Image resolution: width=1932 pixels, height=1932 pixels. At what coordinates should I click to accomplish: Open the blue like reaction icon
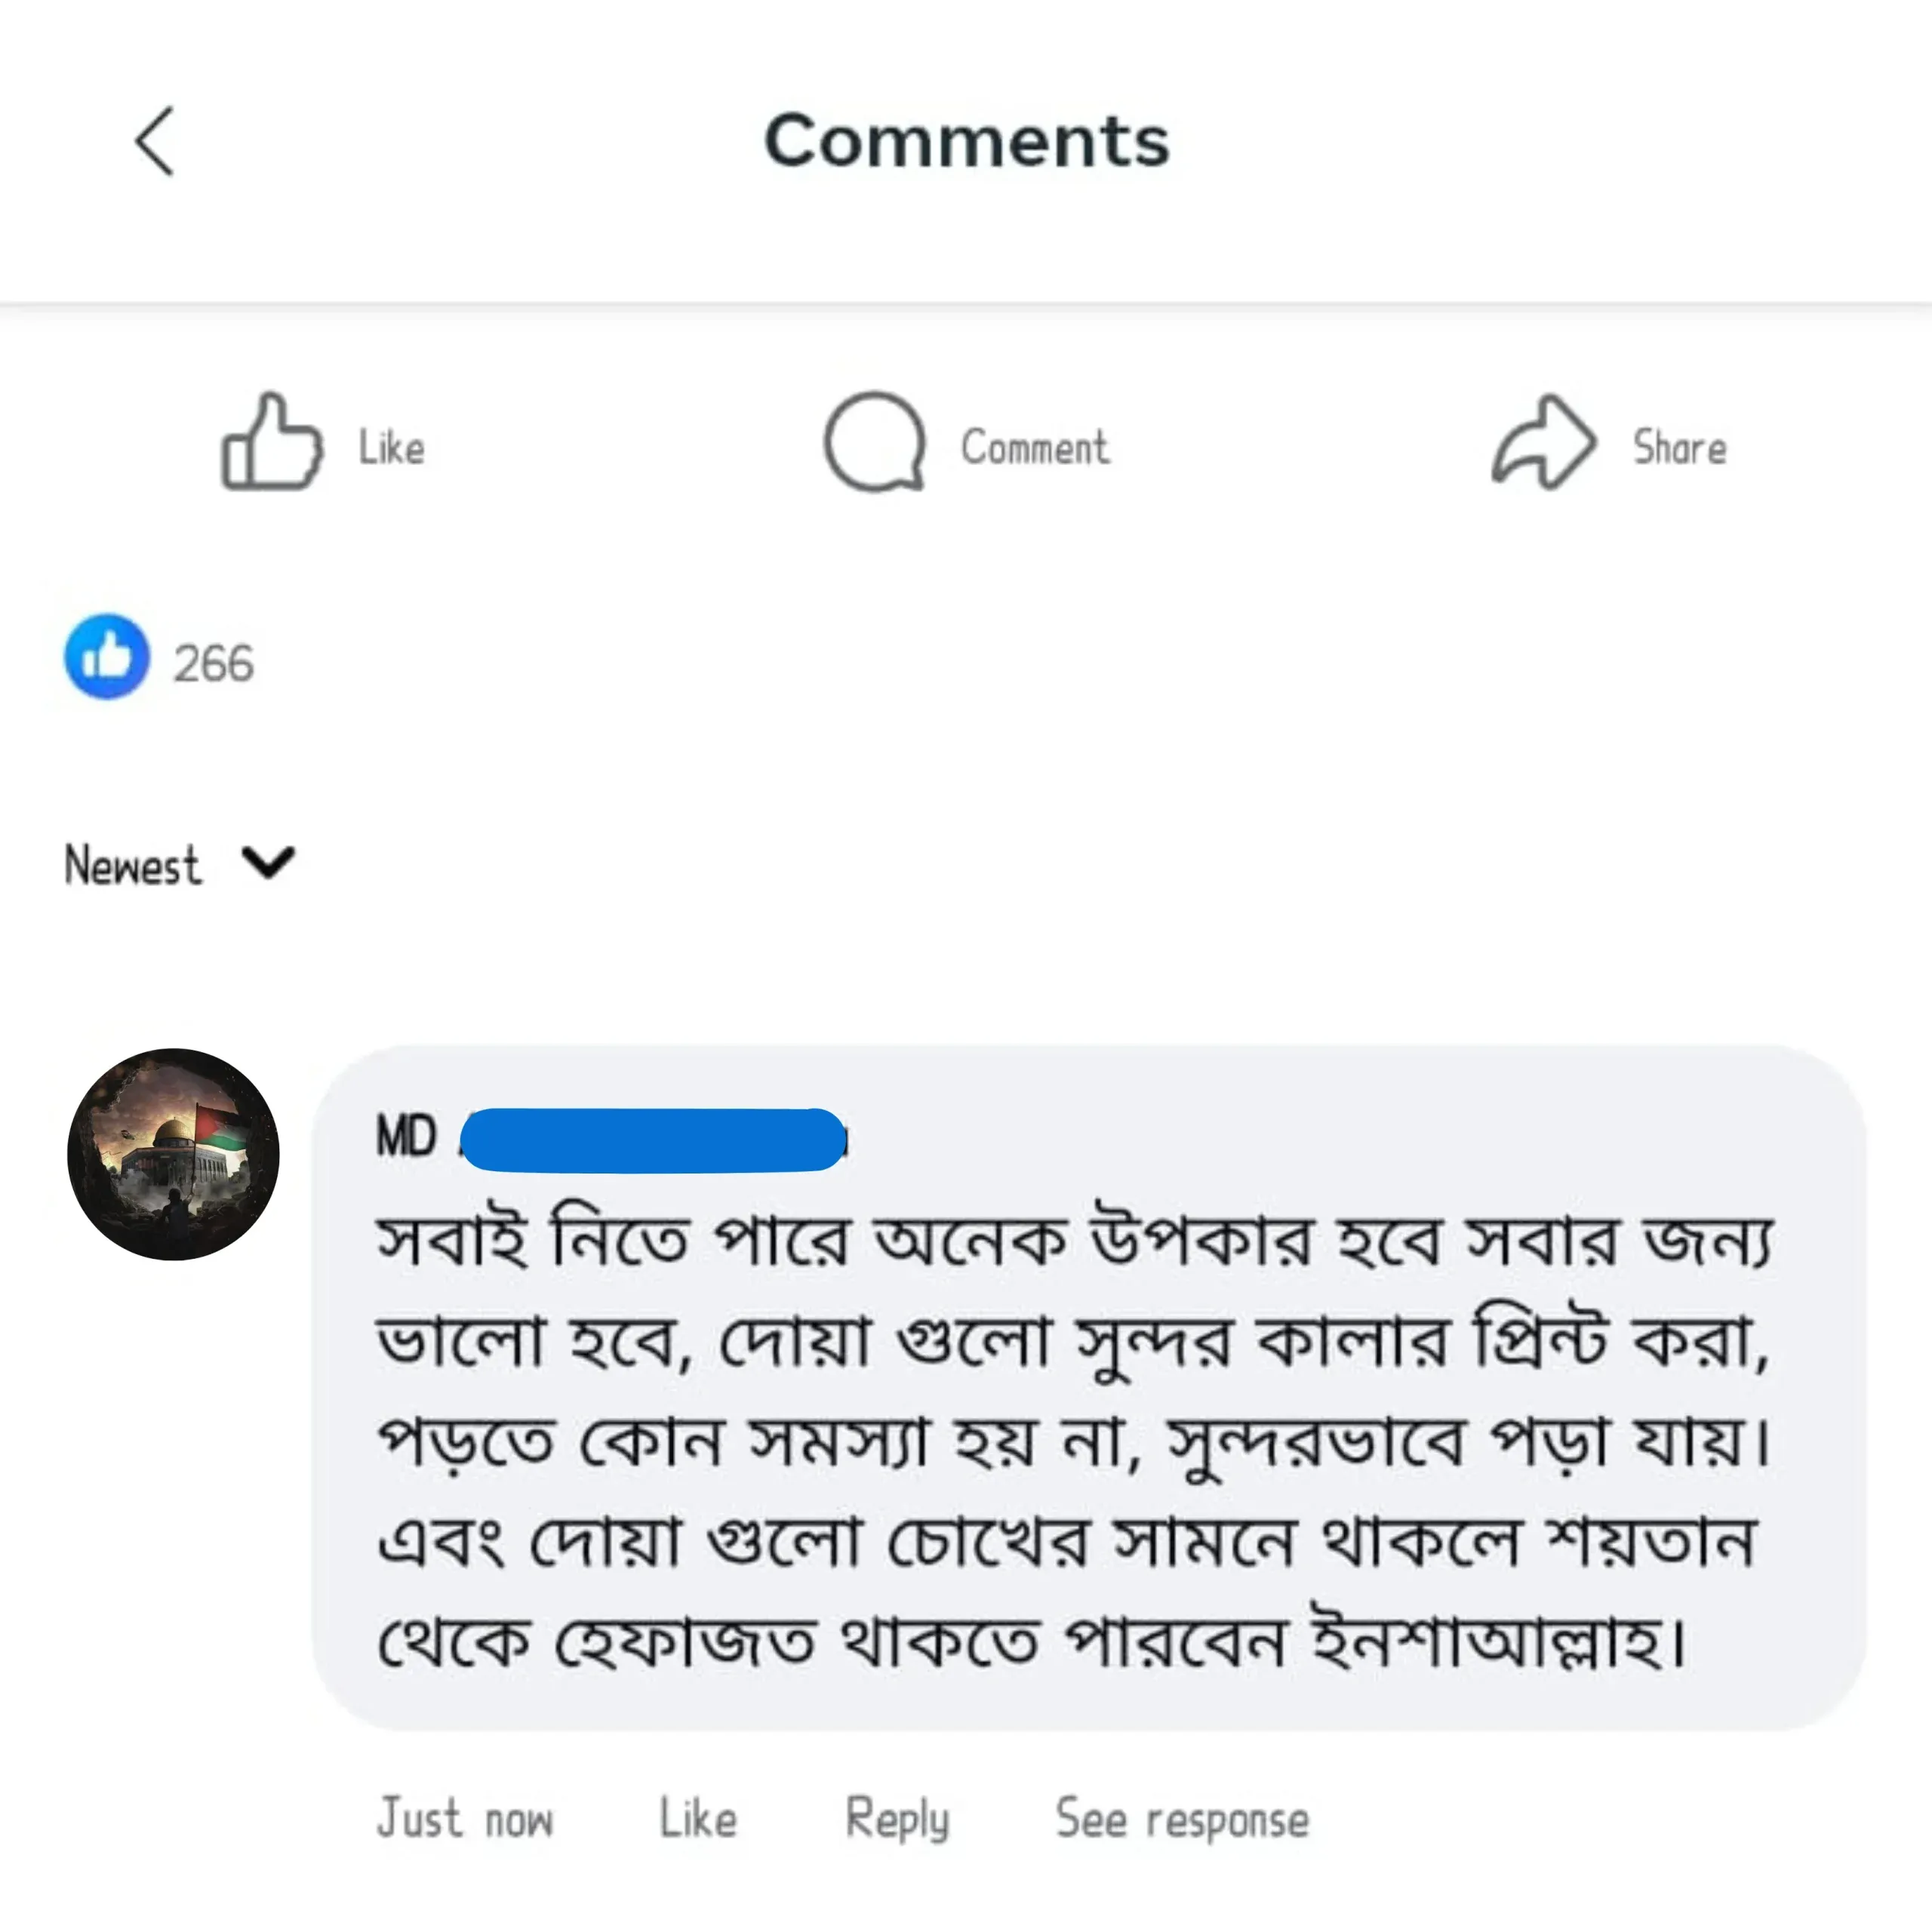pyautogui.click(x=107, y=657)
